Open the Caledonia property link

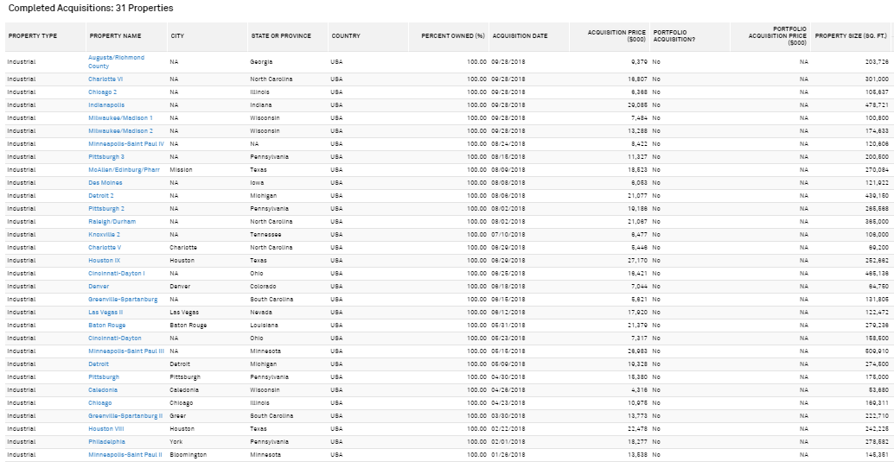pos(103,390)
